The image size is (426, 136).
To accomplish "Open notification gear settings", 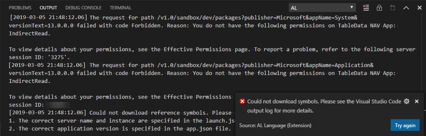I will (x=407, y=101).
